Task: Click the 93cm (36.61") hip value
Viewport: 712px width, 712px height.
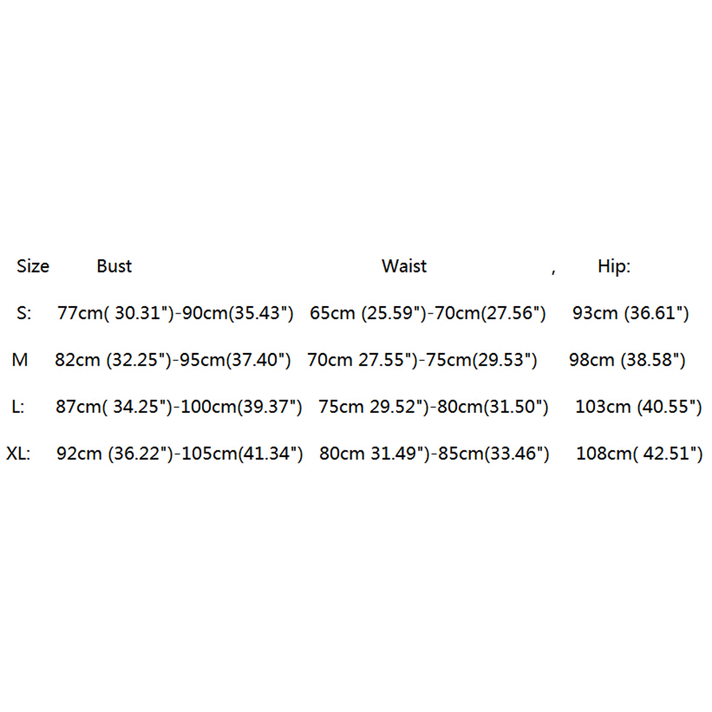Action: 630,313
